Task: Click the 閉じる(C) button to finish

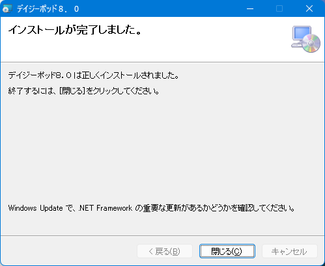Action: click(227, 251)
